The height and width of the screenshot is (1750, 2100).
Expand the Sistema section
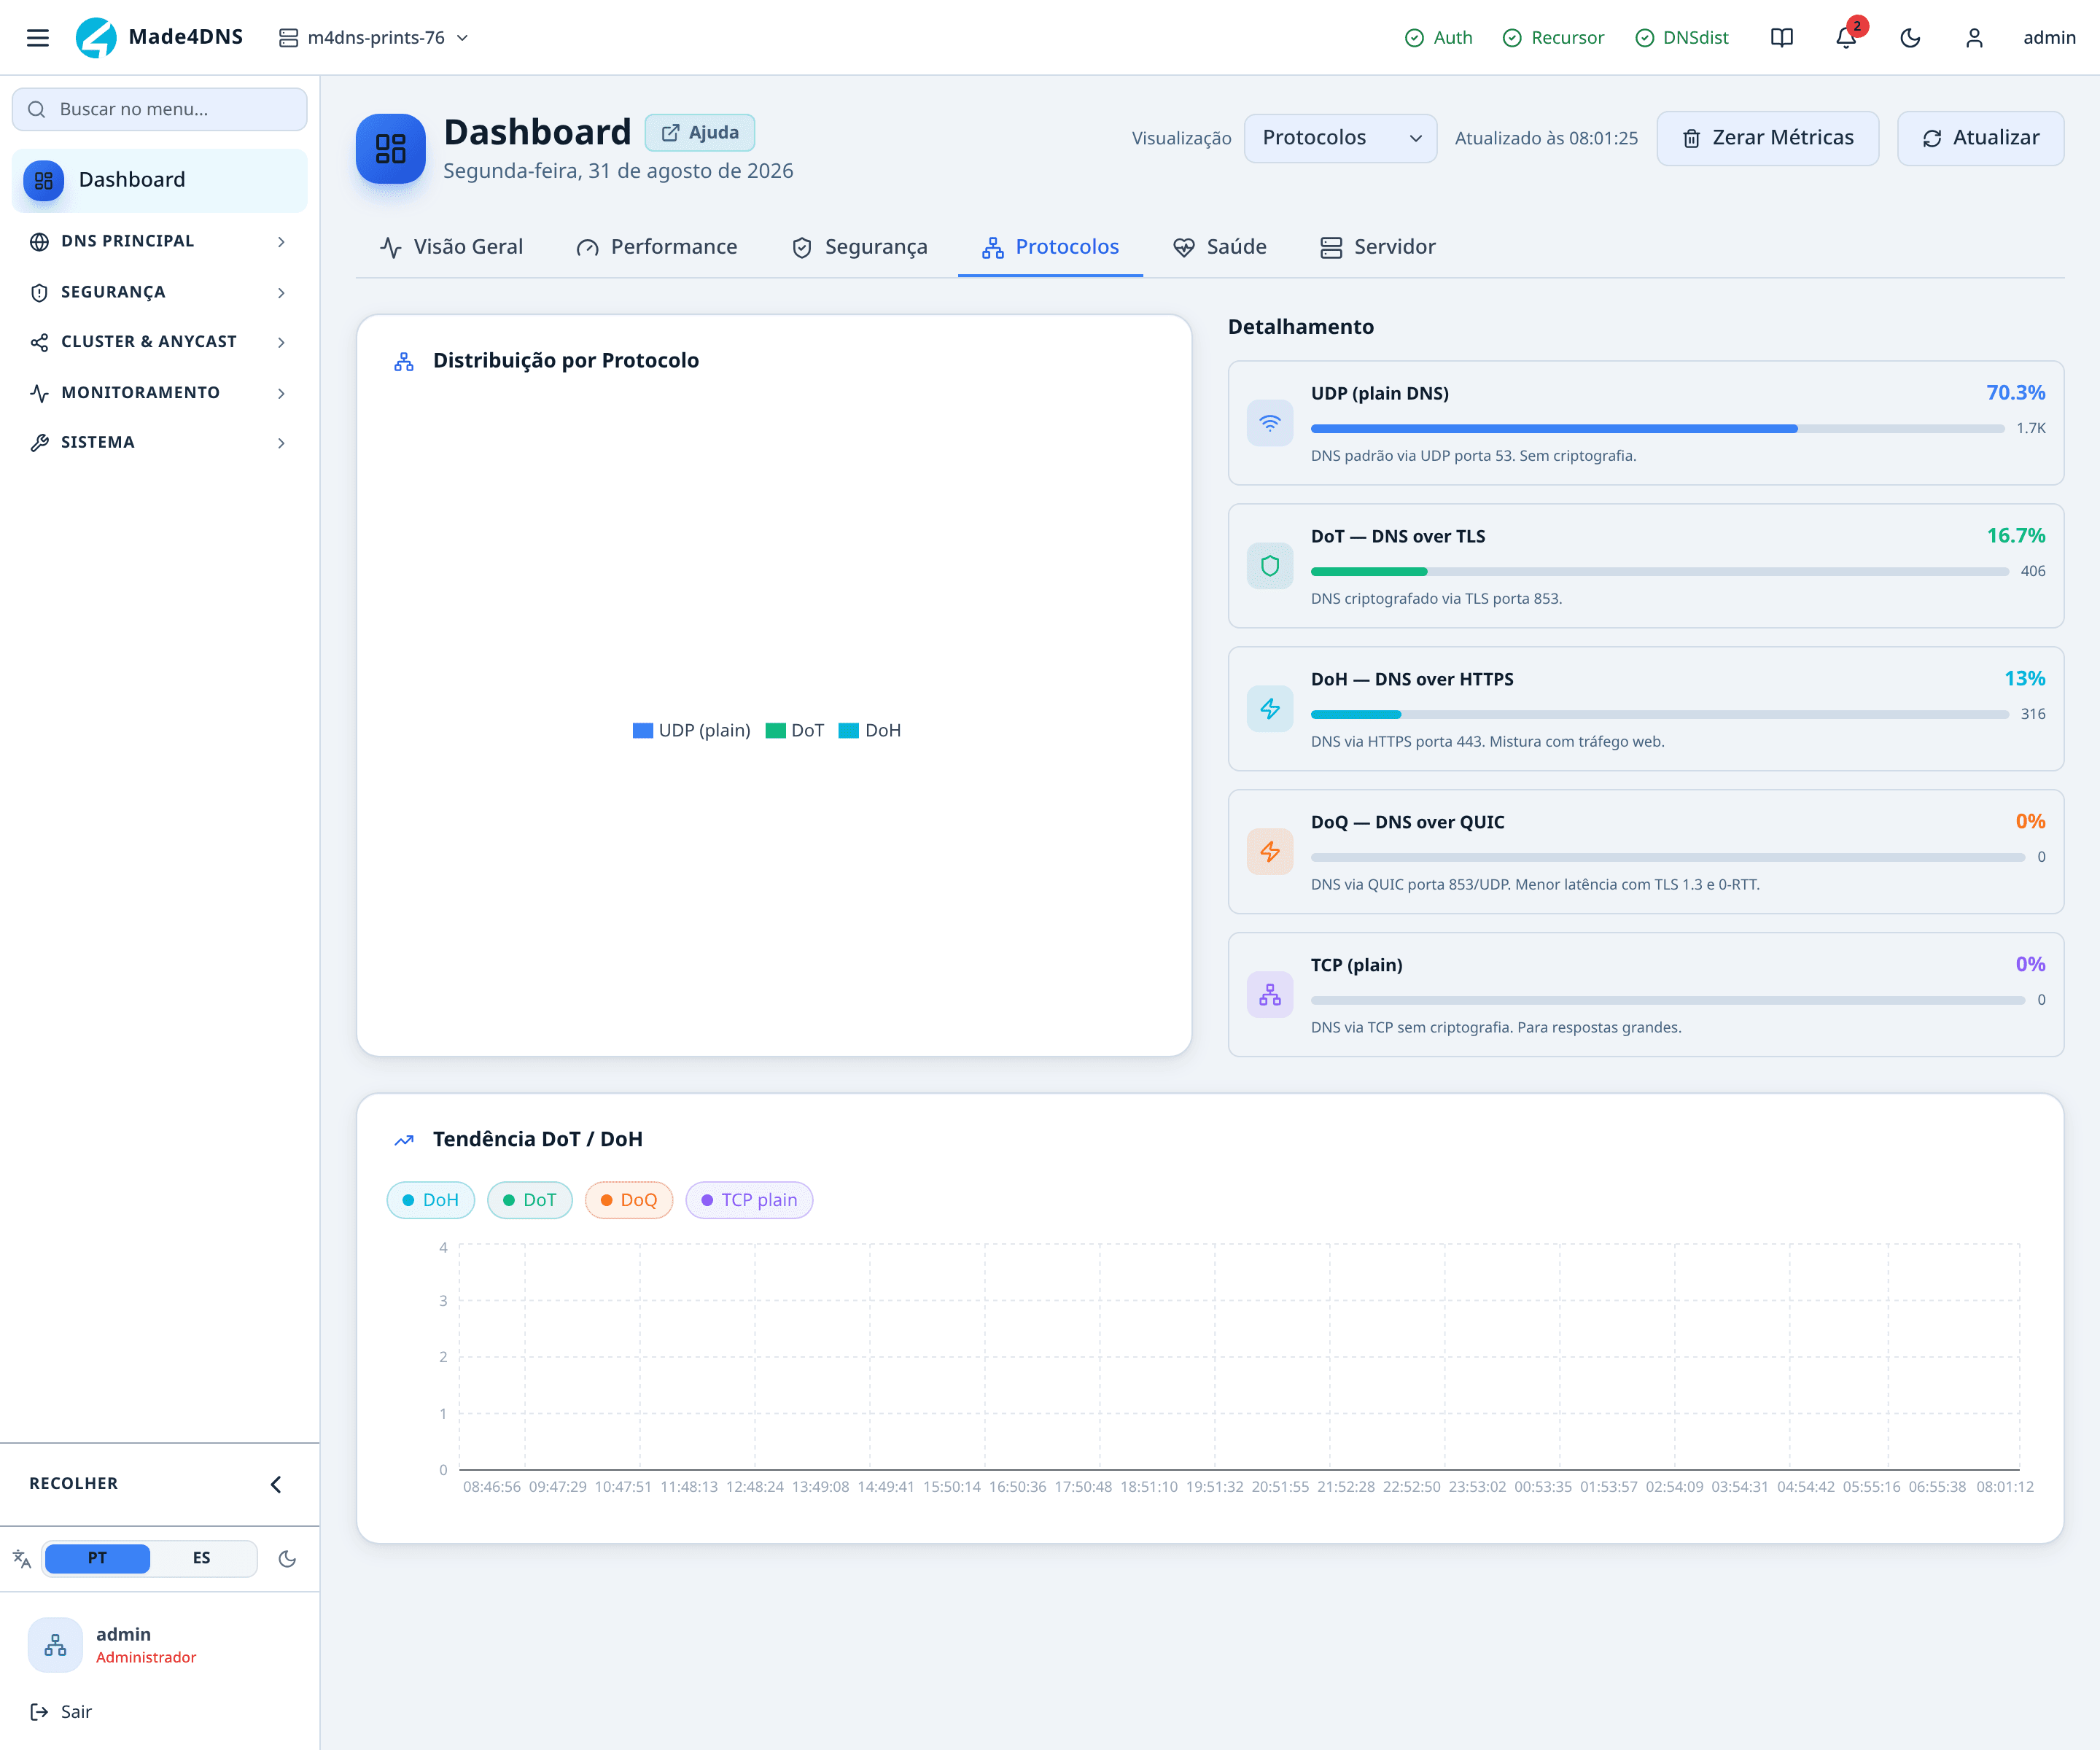(x=160, y=443)
